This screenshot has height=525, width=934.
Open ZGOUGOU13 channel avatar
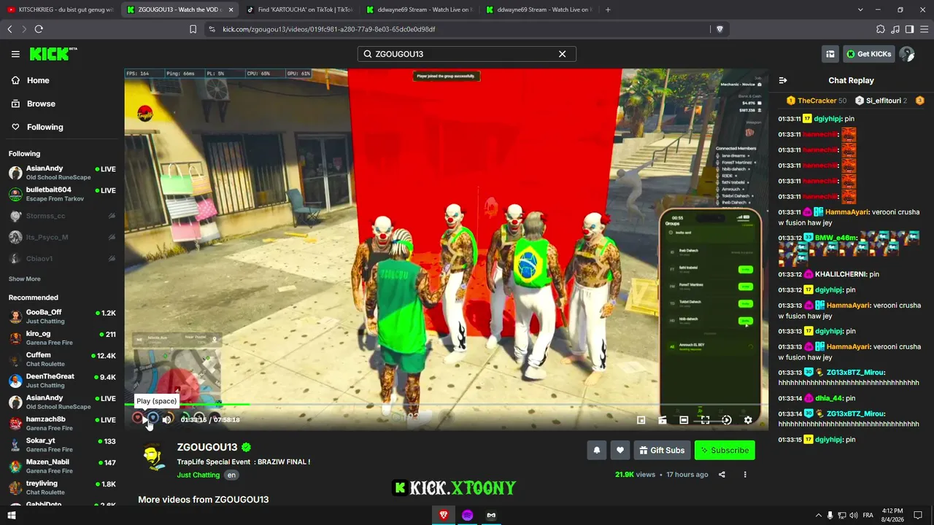[153, 456]
